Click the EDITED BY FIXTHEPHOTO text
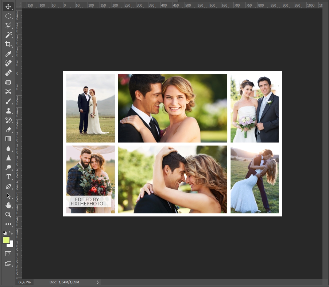The width and height of the screenshot is (329, 287). tap(87, 202)
